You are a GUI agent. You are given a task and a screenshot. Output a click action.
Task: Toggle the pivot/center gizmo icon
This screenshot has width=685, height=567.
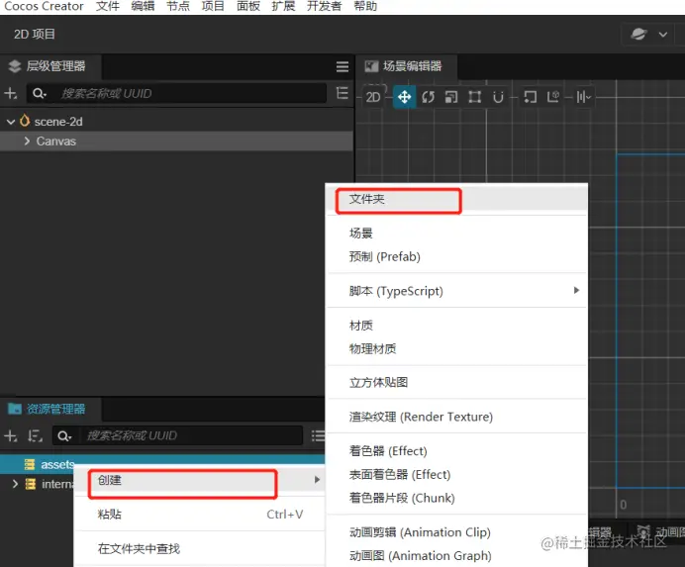(x=530, y=97)
